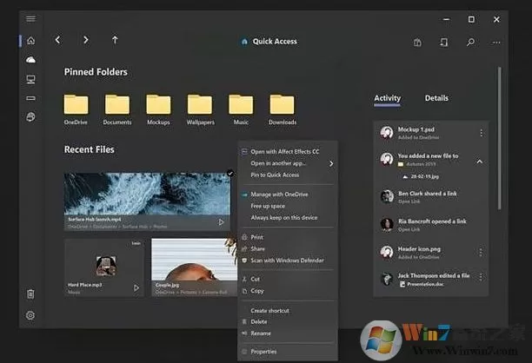Switch to the Details tab
Screen dimensions: 532x363
436,98
